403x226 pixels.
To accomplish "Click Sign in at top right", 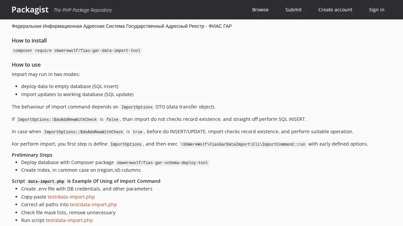I will [376, 10].
